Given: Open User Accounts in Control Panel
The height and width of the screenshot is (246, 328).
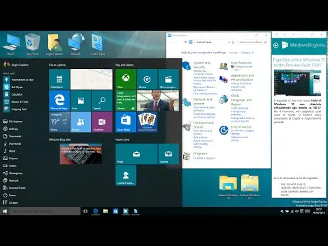Looking at the screenshot, I should pyautogui.click(x=241, y=63).
